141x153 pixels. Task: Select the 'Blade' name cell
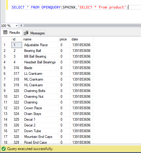click(40, 68)
